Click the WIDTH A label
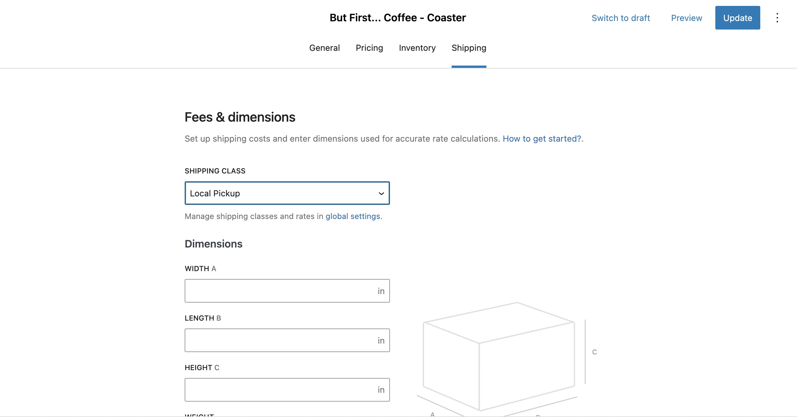The image size is (797, 417). click(200, 268)
